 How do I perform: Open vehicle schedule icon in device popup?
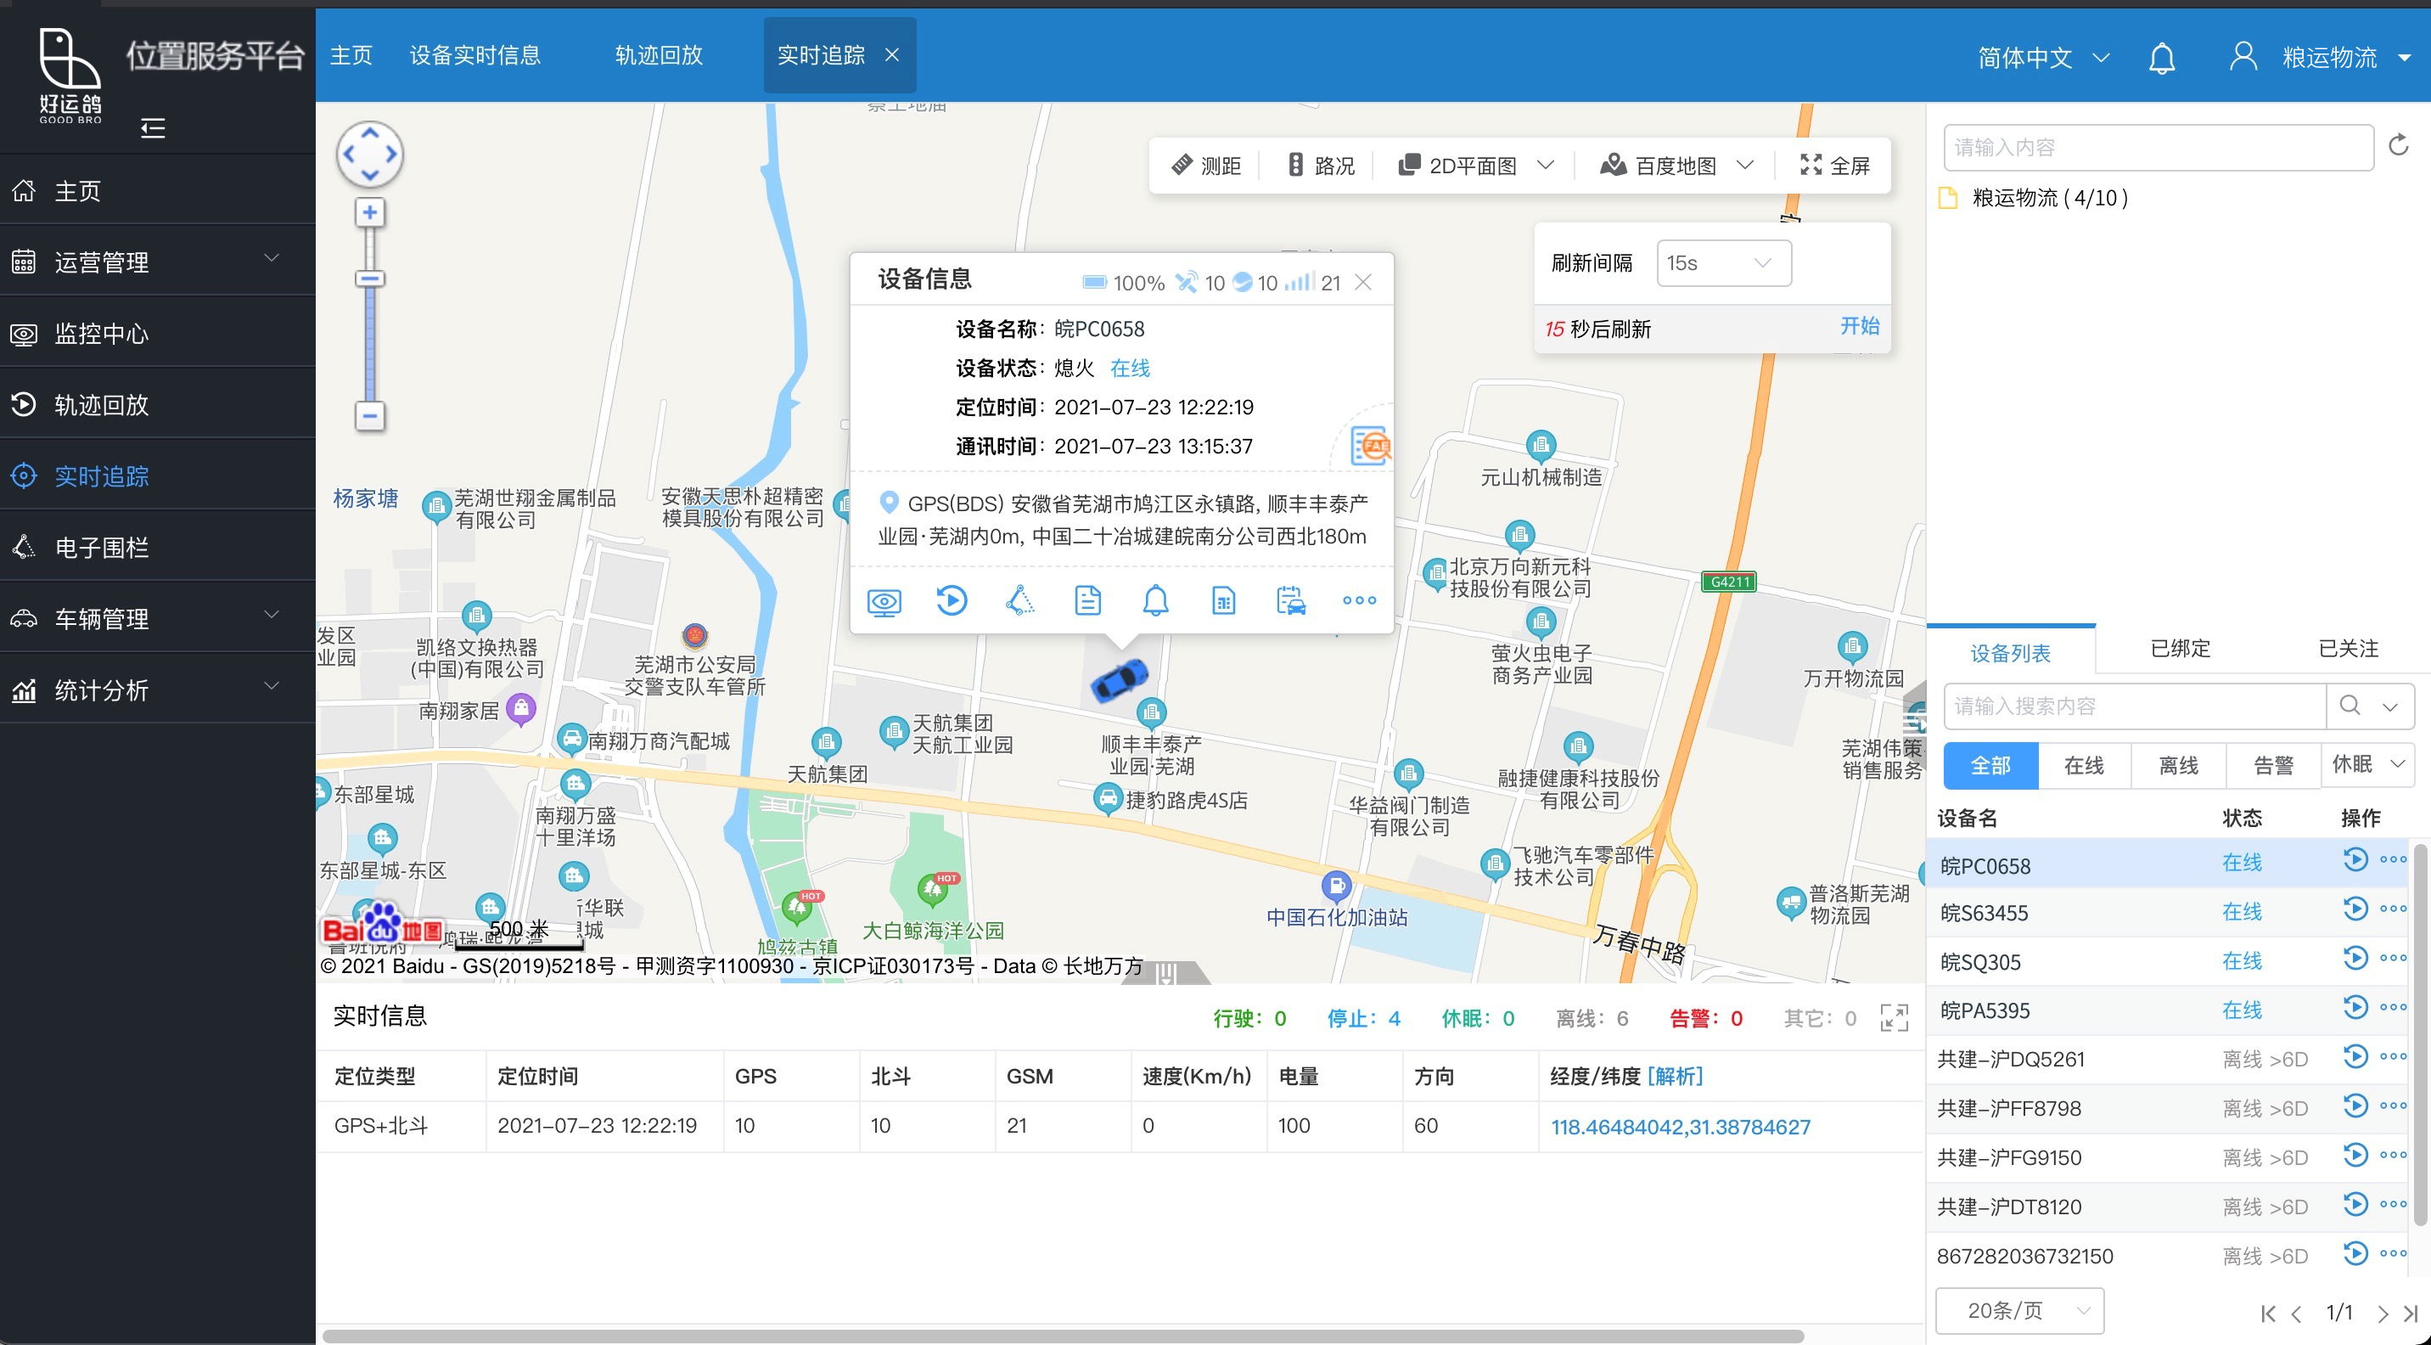[x=1291, y=600]
